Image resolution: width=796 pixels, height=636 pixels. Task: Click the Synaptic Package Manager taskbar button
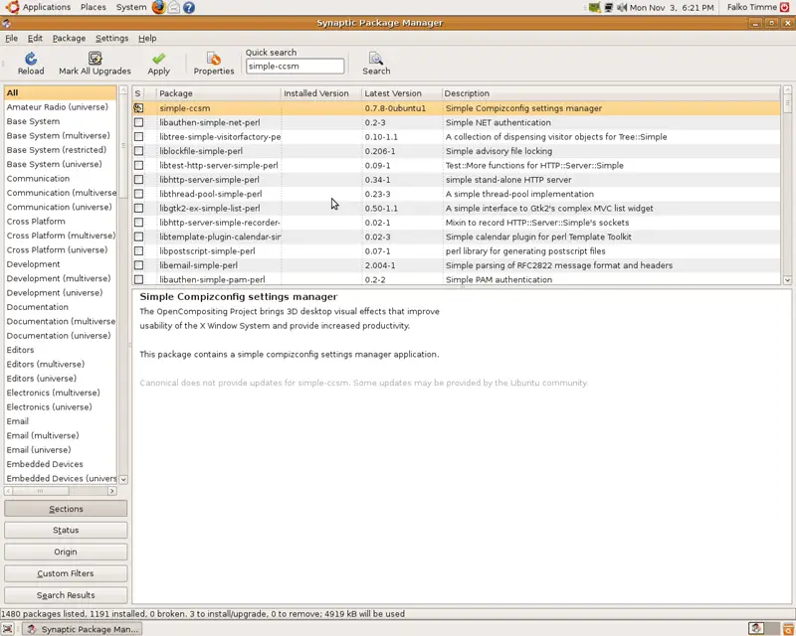(83, 629)
